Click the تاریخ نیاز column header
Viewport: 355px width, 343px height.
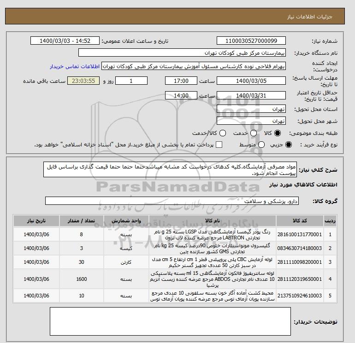36,221
